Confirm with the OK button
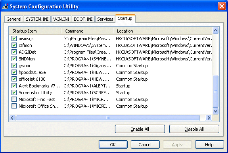228x153 pixels. pyautogui.click(x=113, y=145)
